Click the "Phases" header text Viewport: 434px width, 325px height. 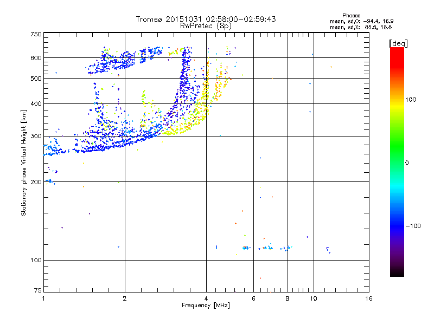(351, 16)
